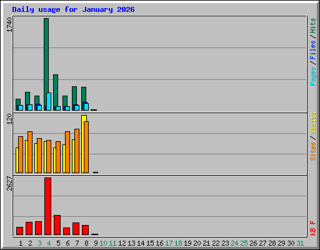Click green weekend day label 11
320x250 pixels.
(x=112, y=243)
